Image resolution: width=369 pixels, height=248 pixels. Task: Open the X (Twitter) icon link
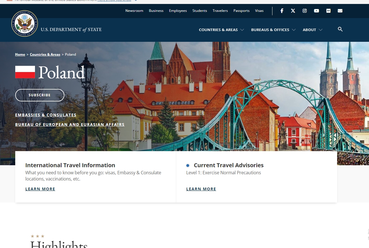pyautogui.click(x=293, y=11)
